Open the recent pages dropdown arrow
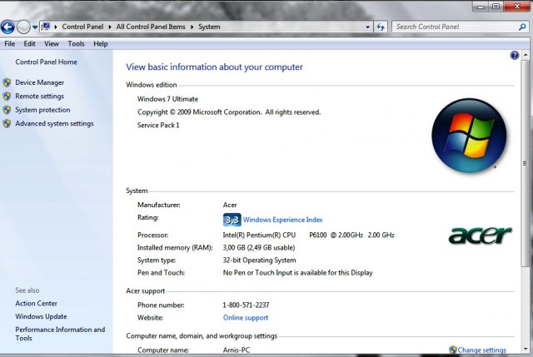 35,27
